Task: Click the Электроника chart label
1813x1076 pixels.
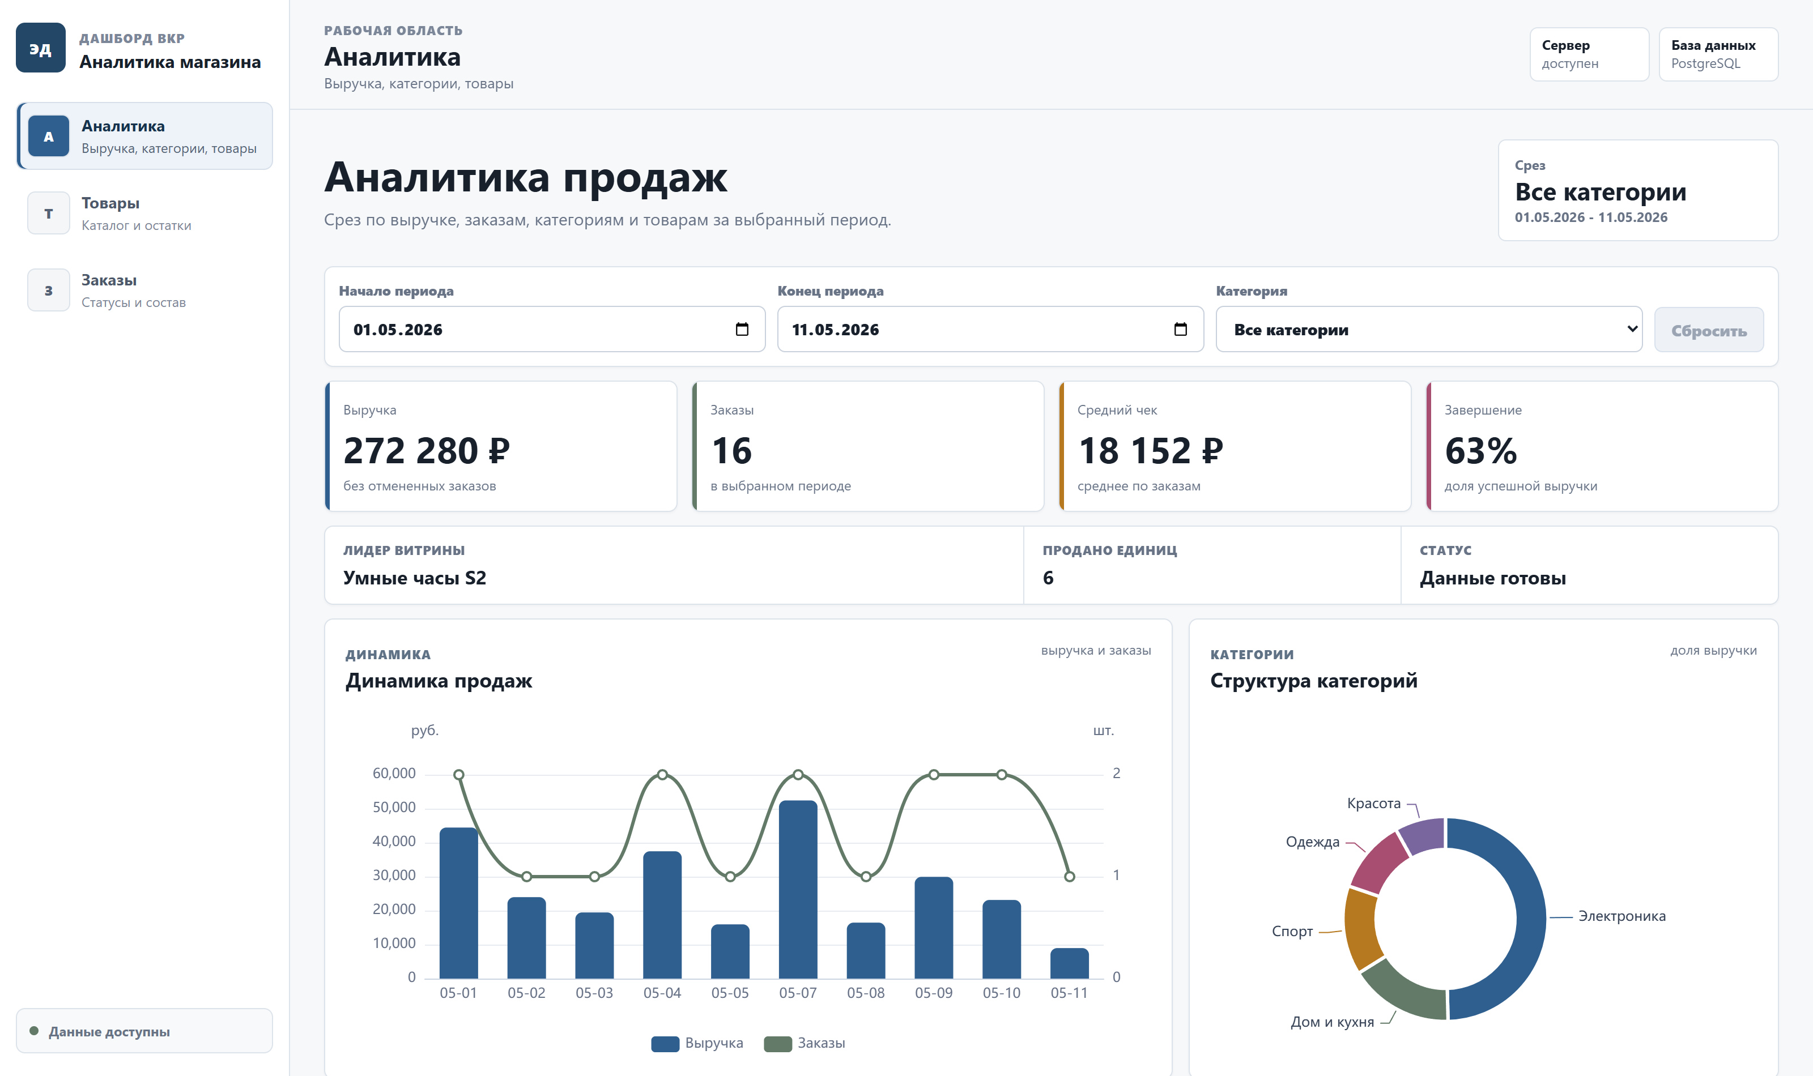Action: [x=1622, y=916]
